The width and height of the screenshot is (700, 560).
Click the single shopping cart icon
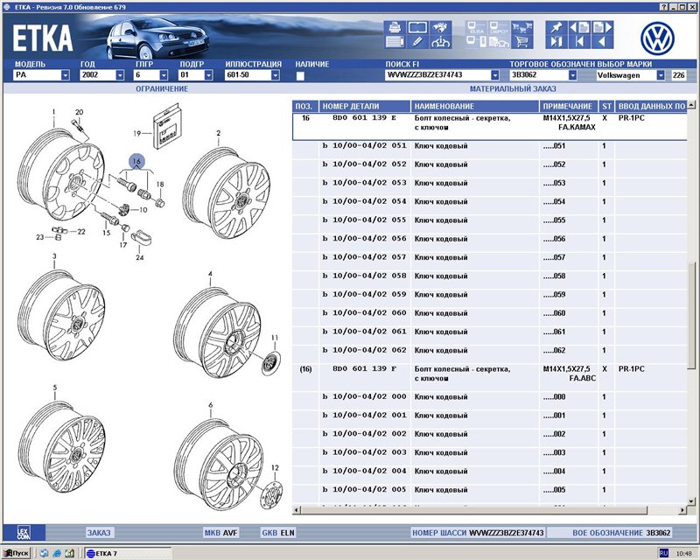521,42
